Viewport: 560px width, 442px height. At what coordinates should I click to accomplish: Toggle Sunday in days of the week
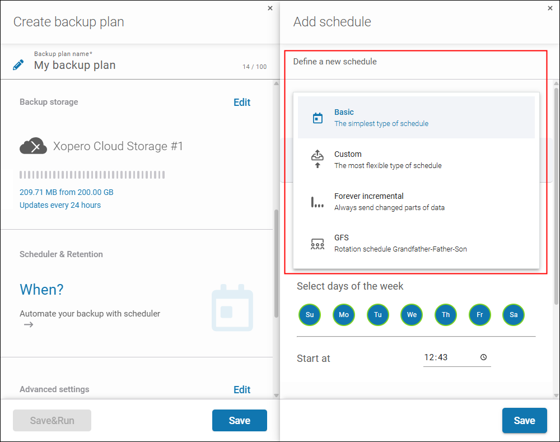coord(310,315)
